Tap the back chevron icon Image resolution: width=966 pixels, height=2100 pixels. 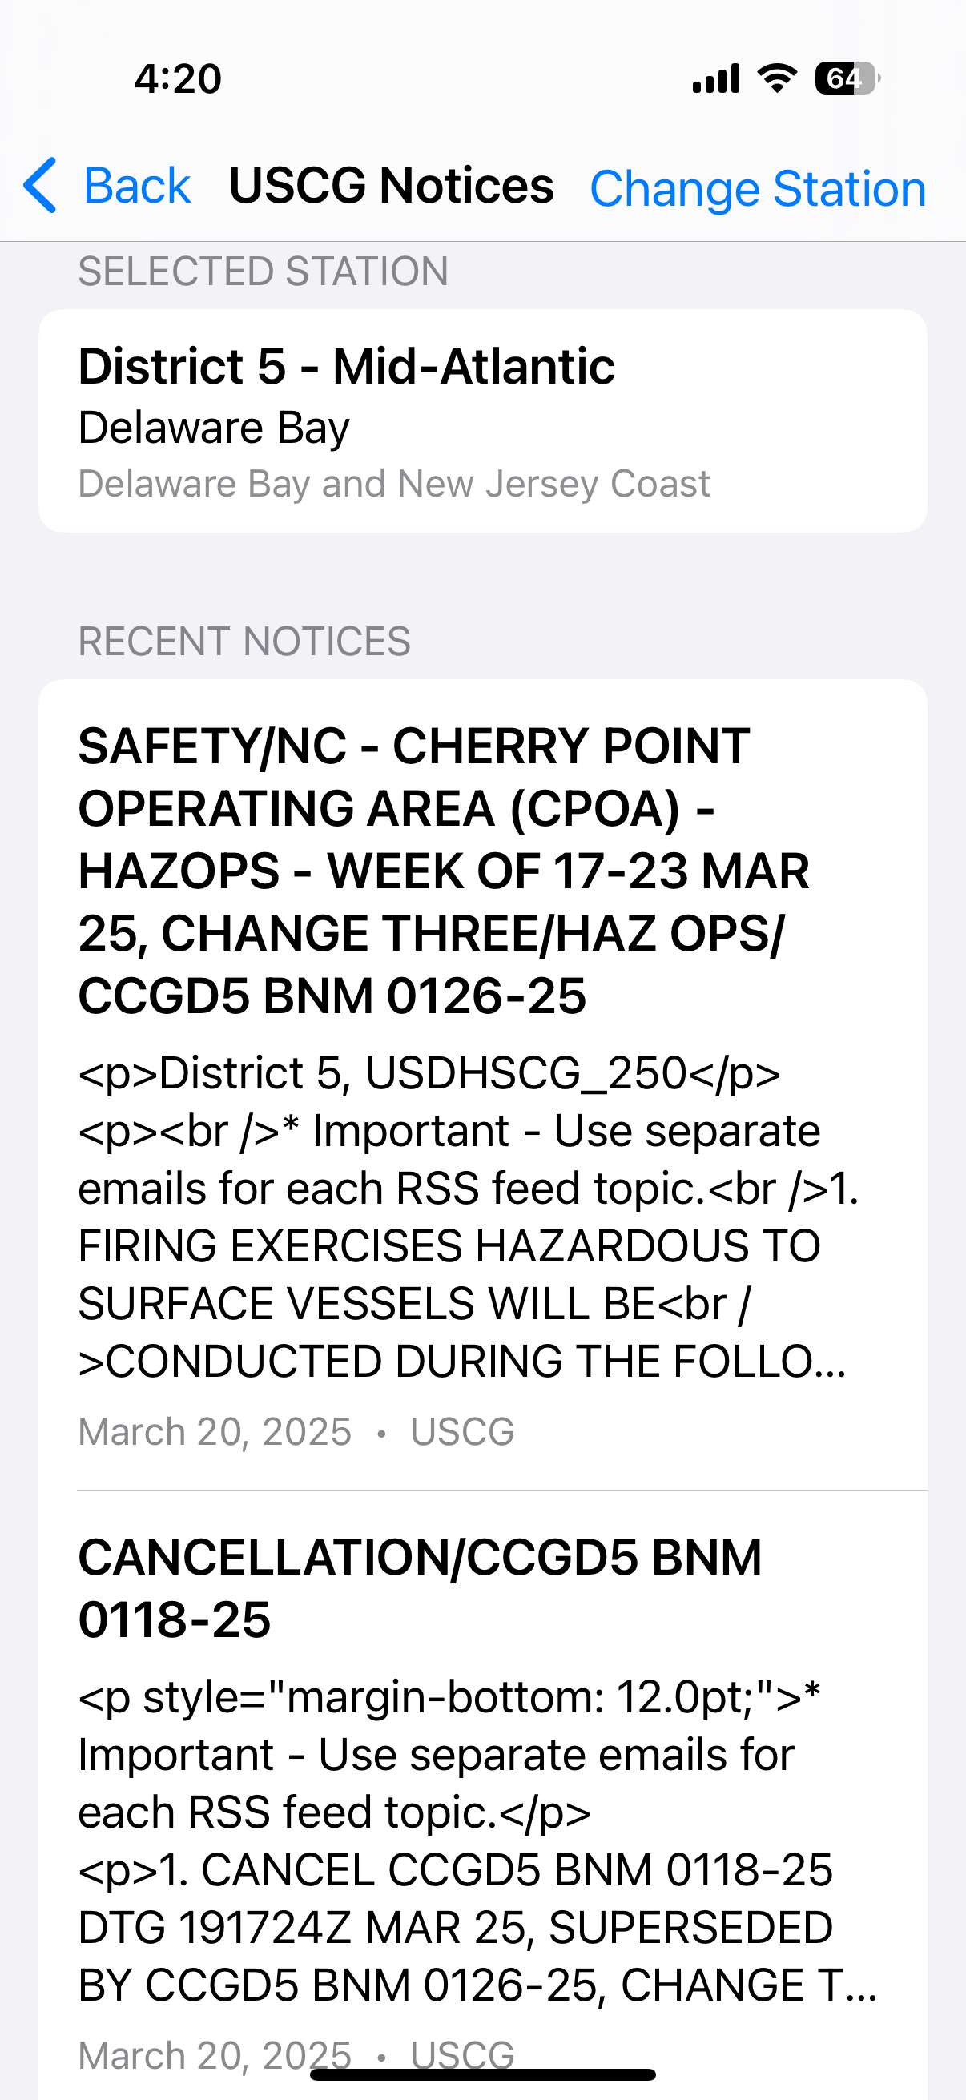[41, 187]
